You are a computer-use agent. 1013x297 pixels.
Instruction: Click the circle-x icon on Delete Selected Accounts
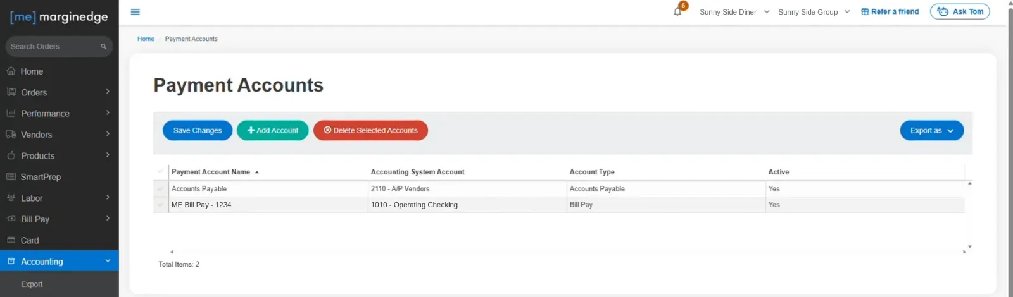pos(327,130)
